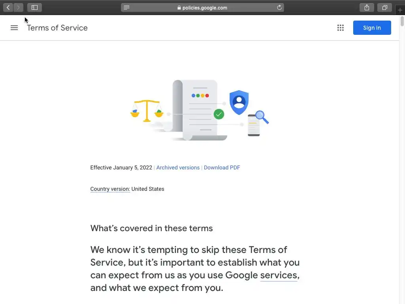Open the Country version link
Viewport: 405px width, 304px height.
(x=110, y=189)
